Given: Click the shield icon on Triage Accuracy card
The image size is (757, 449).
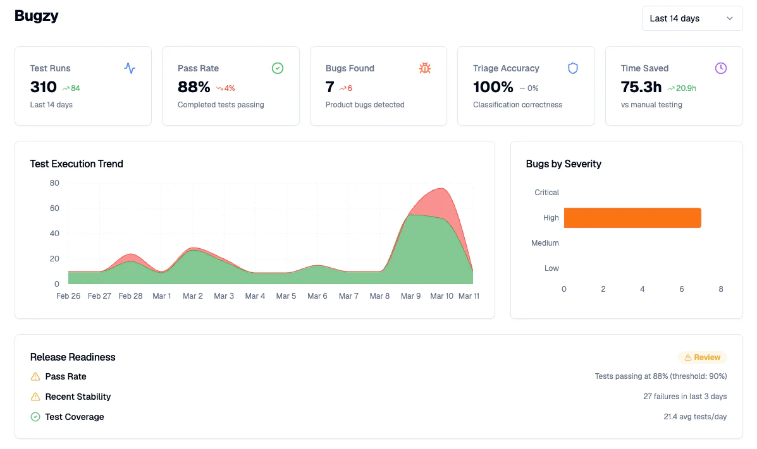Looking at the screenshot, I should (x=572, y=68).
